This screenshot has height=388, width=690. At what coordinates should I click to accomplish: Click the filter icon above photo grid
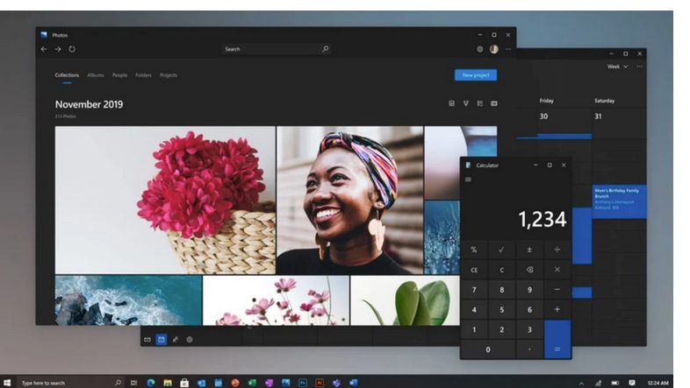click(466, 103)
